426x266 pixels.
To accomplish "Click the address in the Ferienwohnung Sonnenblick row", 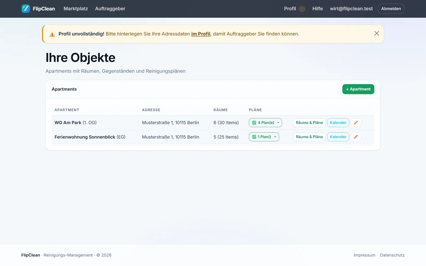I will pyautogui.click(x=170, y=137).
